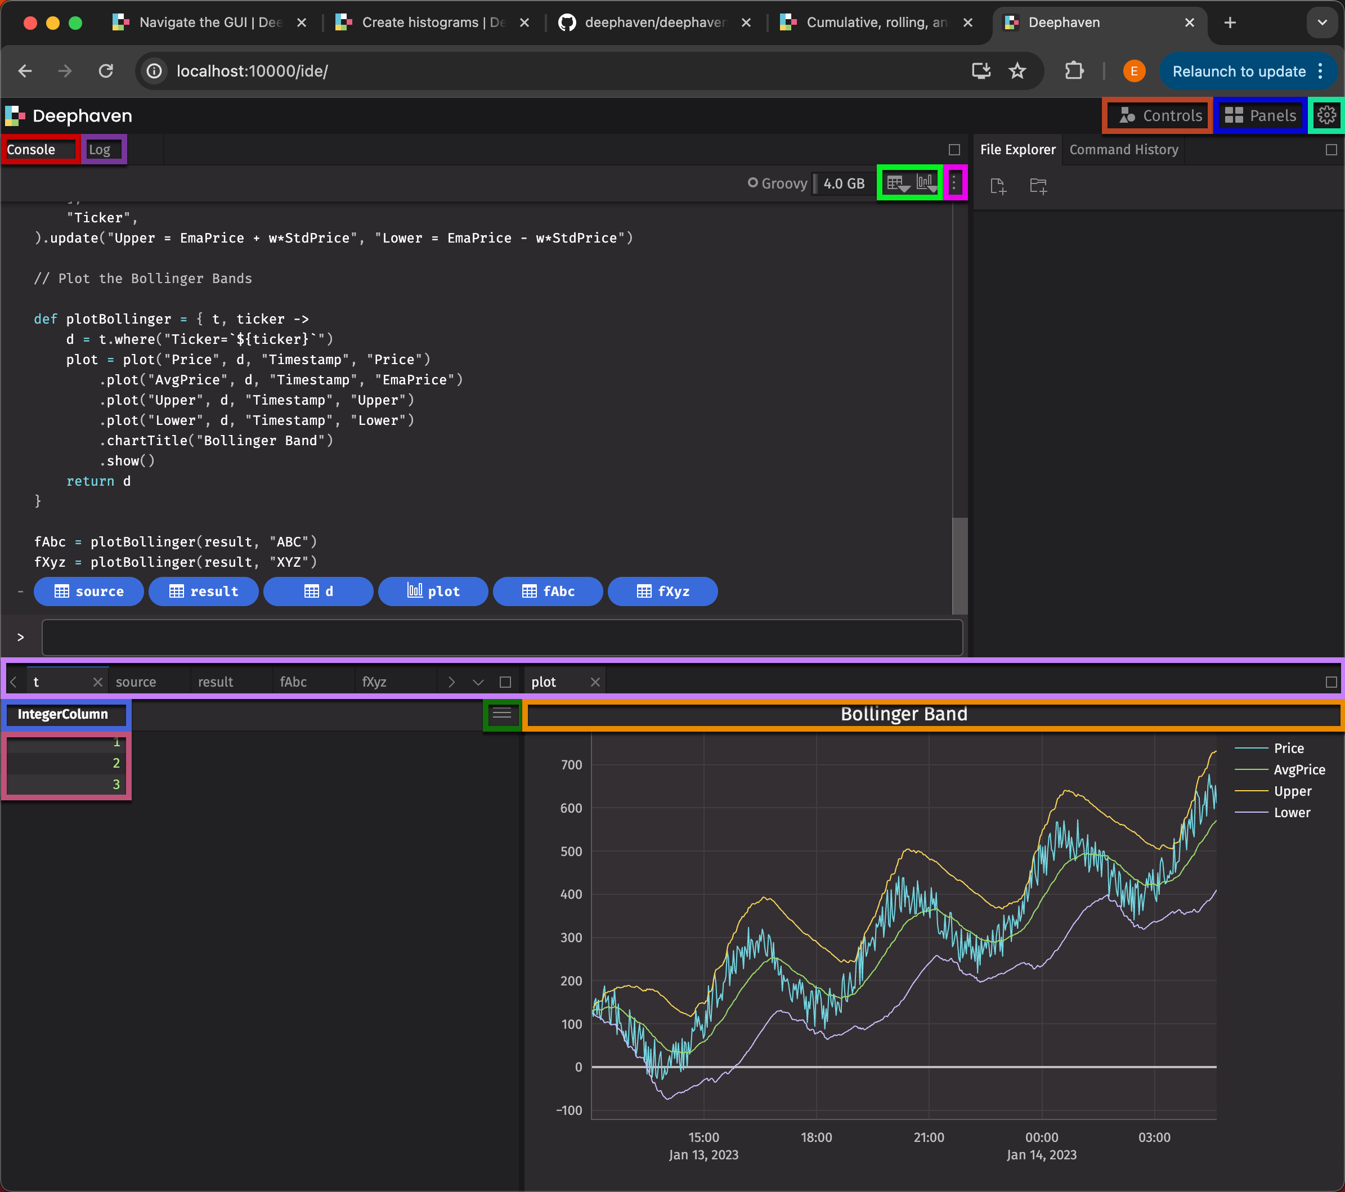
Task: Switch to the Command History tab
Action: 1123,149
